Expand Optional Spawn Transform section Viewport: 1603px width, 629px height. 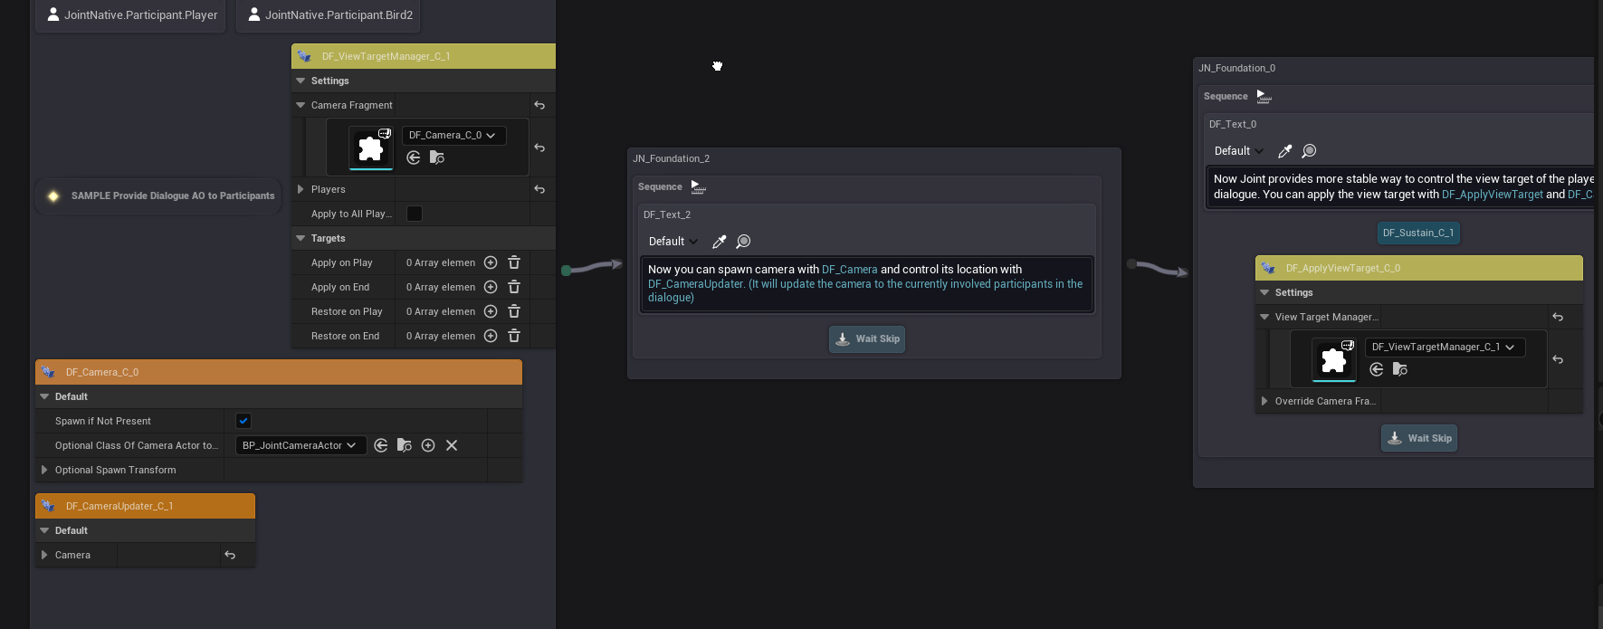pyautogui.click(x=44, y=470)
